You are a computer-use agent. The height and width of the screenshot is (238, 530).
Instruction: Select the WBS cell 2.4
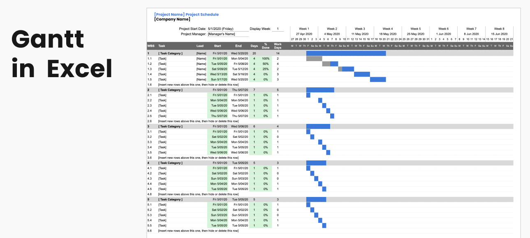click(150, 111)
